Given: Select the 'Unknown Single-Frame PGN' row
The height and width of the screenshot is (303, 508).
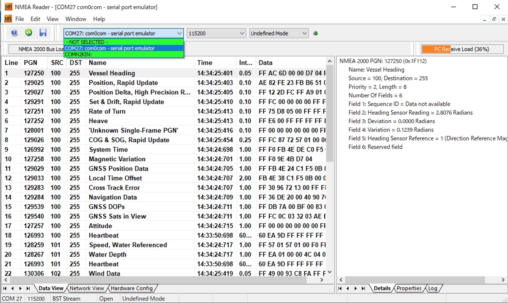Looking at the screenshot, I should pos(164,130).
